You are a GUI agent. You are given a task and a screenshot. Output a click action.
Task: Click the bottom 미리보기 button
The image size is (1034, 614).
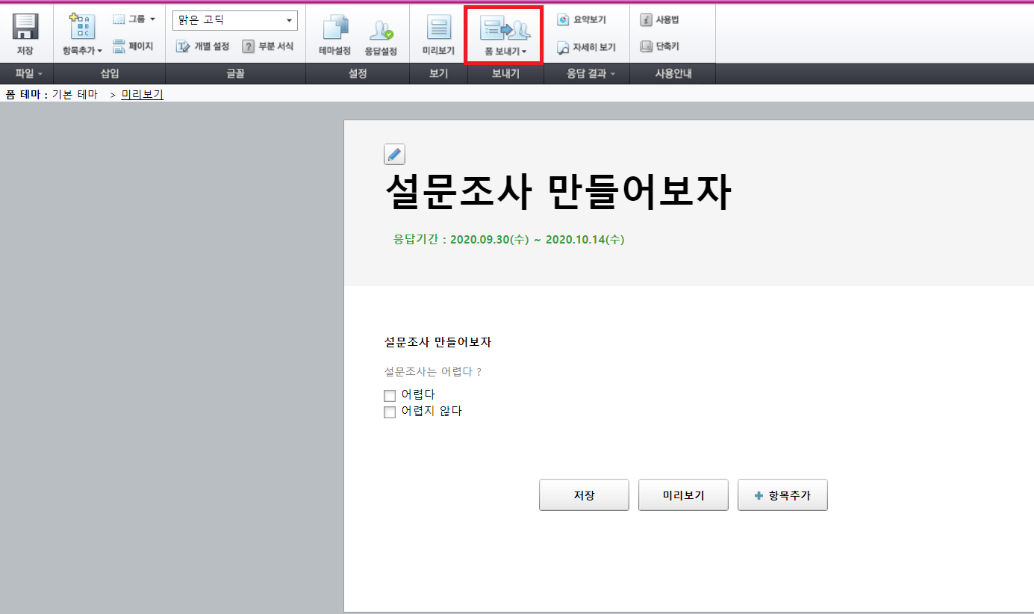click(683, 495)
